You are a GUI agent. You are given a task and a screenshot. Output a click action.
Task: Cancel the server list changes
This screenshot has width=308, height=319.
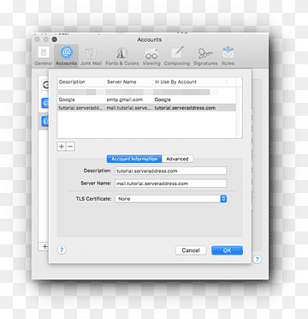pyautogui.click(x=191, y=250)
